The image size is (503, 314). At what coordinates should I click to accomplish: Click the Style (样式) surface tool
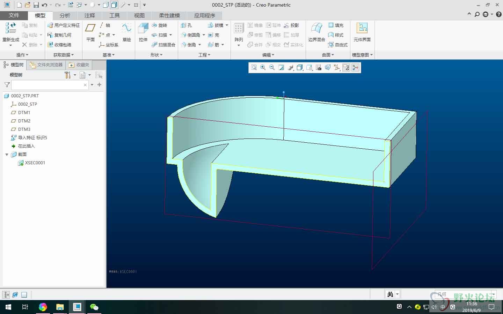point(336,35)
